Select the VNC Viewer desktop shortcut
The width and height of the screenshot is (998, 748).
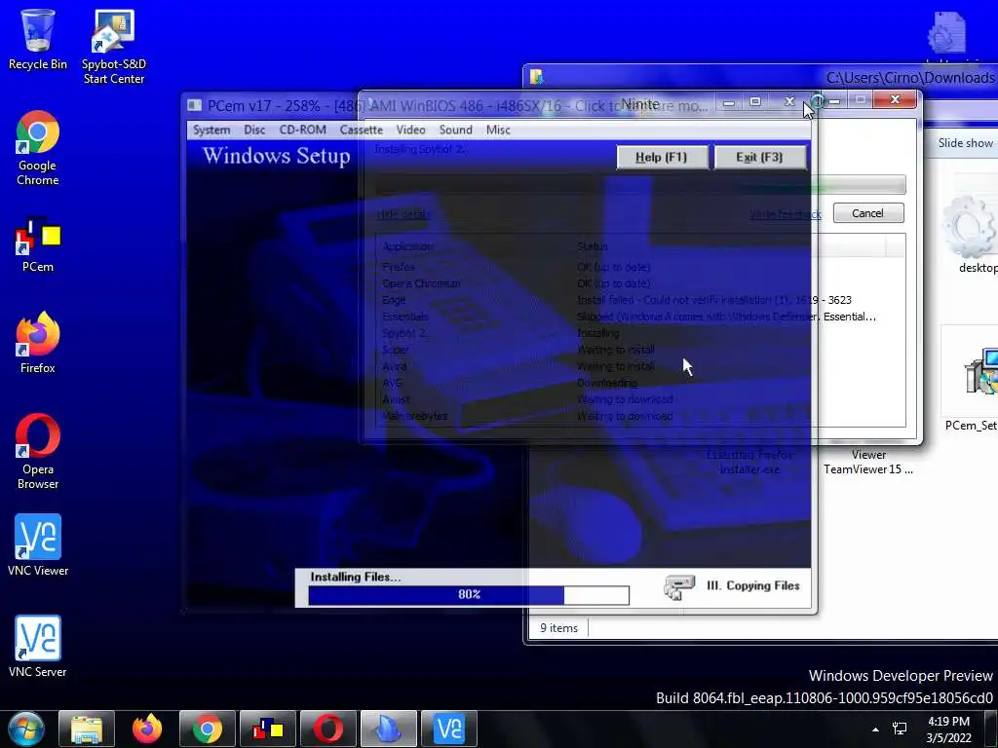pyautogui.click(x=38, y=545)
